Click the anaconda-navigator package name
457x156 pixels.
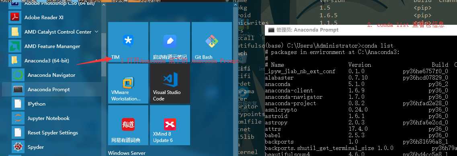pos(294,97)
